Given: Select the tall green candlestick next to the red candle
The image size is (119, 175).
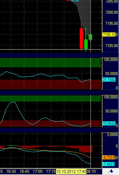Looking at the screenshot, I should pyautogui.click(x=86, y=44).
